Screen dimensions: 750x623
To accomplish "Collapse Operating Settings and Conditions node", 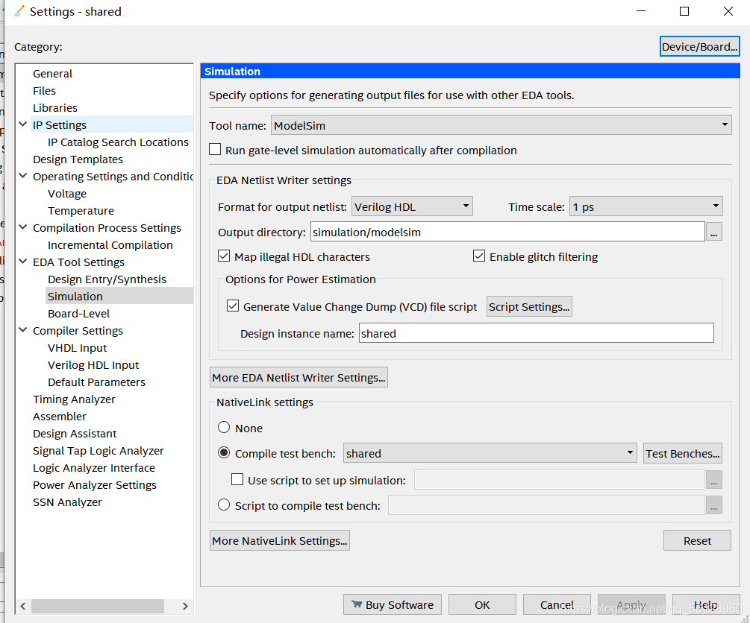I will point(22,176).
